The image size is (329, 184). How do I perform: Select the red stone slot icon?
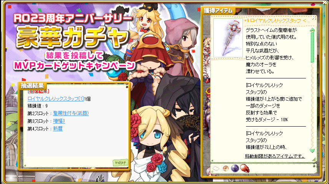(x=245, y=168)
